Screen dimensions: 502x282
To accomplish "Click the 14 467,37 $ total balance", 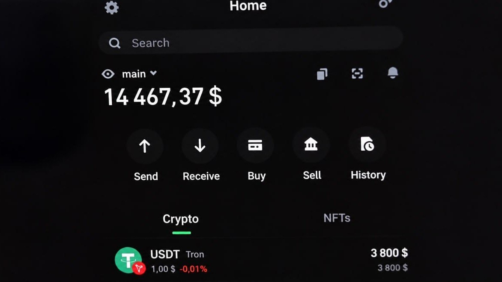I will 163,96.
